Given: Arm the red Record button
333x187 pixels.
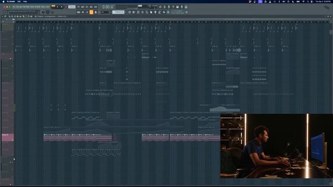Looking at the screenshot, I should coord(66,7).
